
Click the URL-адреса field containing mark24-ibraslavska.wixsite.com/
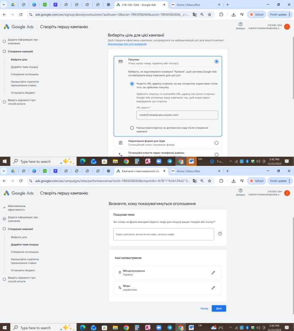[x=177, y=115]
